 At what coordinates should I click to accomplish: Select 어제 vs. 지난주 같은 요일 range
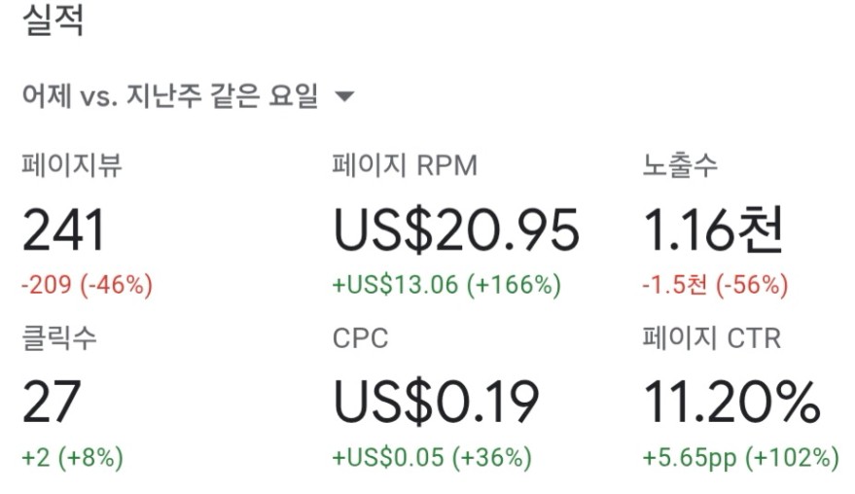(169, 95)
